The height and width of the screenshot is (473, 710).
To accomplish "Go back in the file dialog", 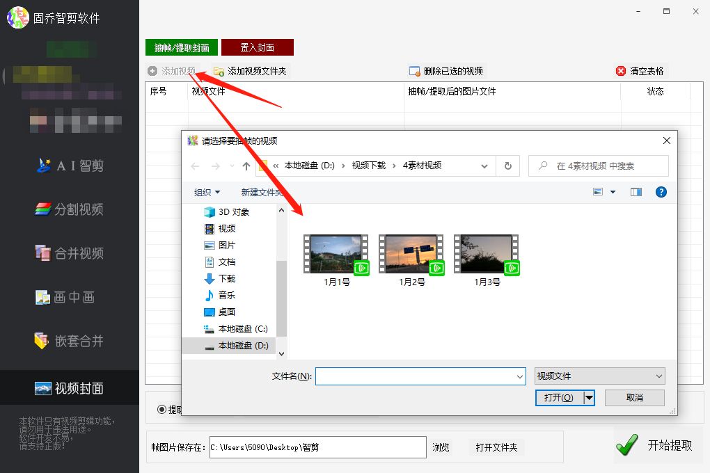I will pos(195,166).
